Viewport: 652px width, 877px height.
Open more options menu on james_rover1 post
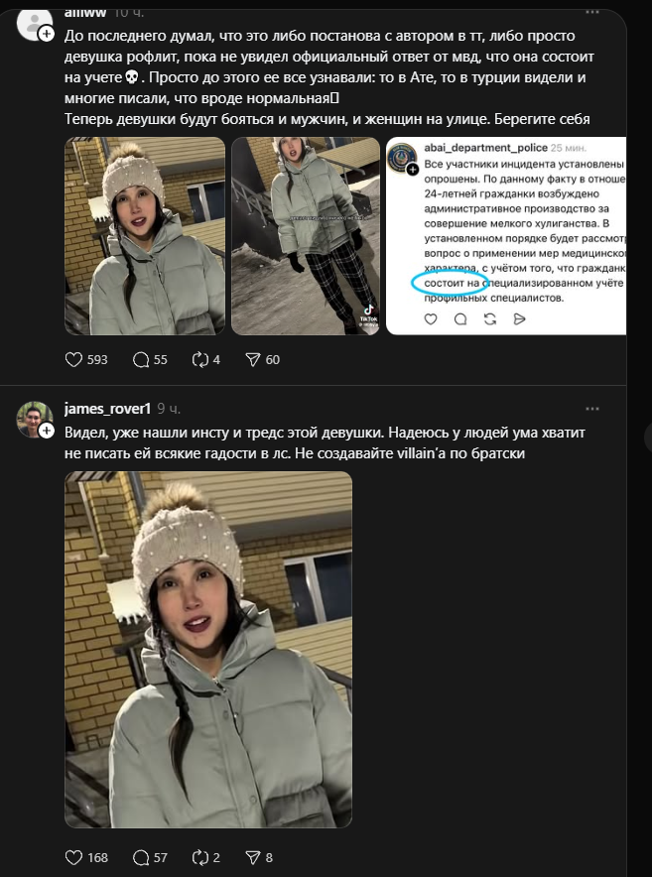[592, 408]
